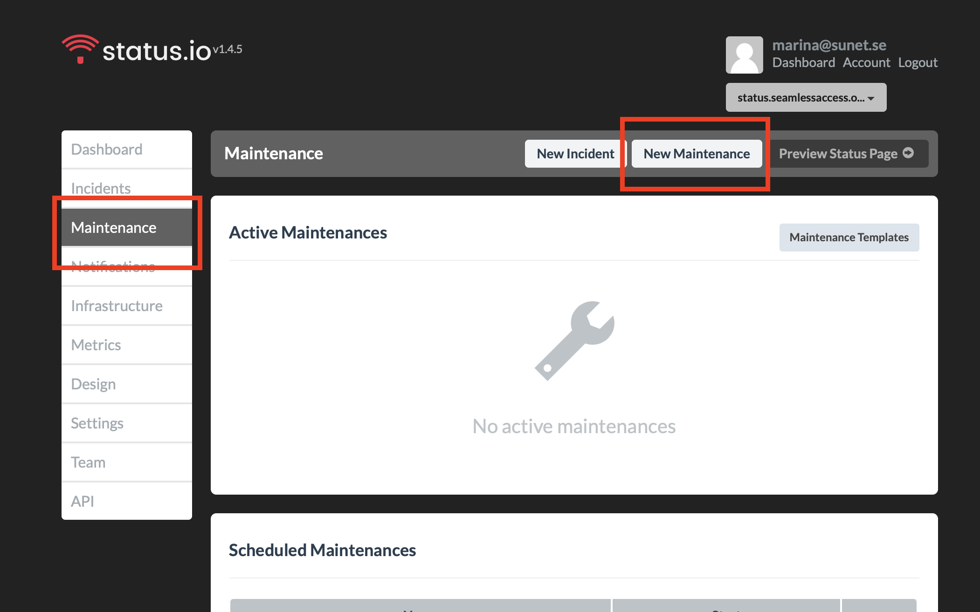The width and height of the screenshot is (980, 612).
Task: Click the user avatar picture
Action: 744,55
